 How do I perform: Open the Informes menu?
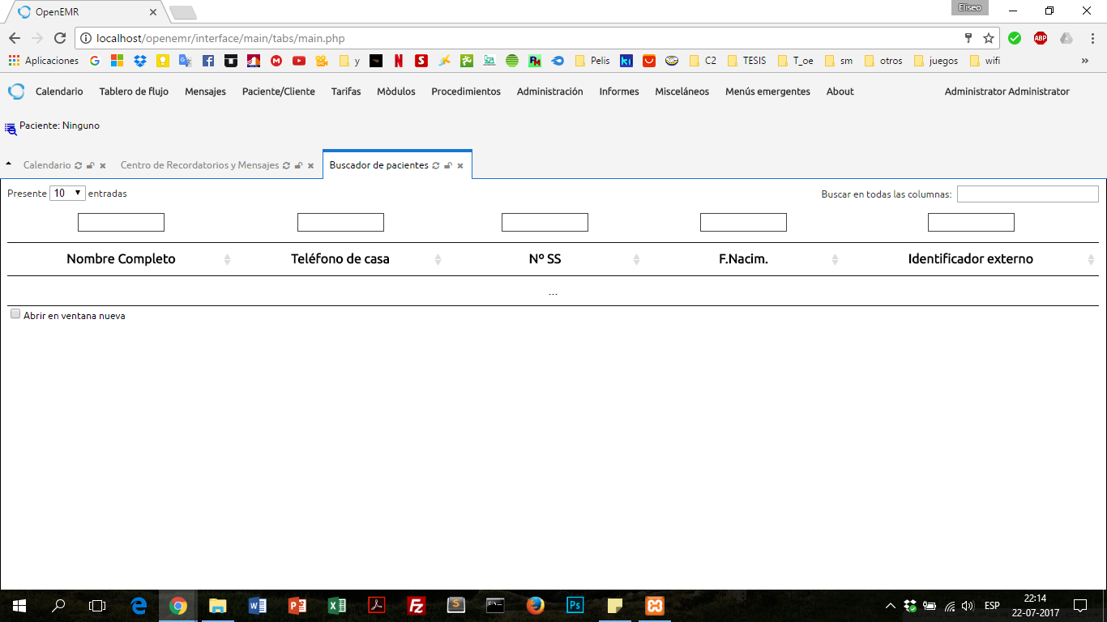[619, 92]
